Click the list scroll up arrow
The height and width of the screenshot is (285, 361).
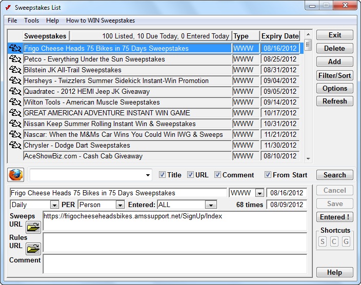(308, 34)
